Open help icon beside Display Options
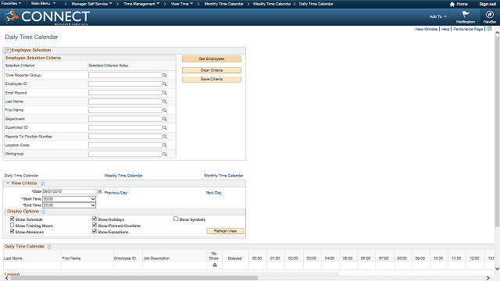Image resolution: width=500 pixels, height=281 pixels. point(44,212)
